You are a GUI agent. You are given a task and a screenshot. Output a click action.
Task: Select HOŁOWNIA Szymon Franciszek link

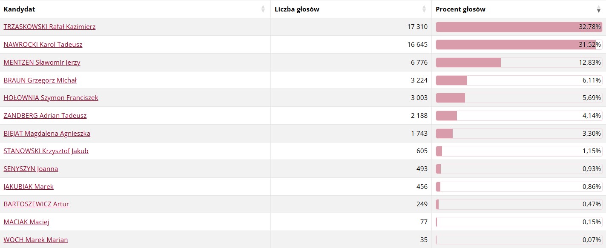tap(51, 98)
